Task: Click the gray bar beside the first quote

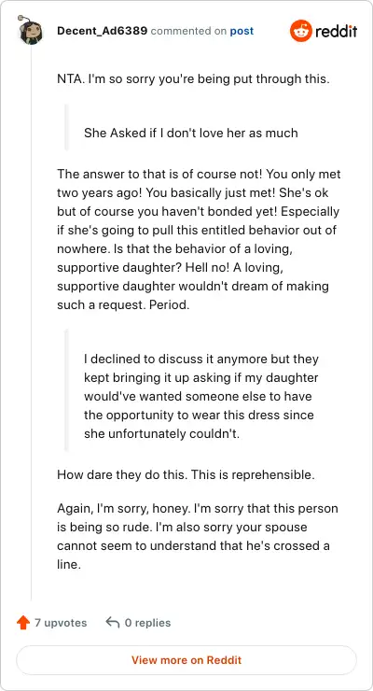Action: click(x=67, y=128)
